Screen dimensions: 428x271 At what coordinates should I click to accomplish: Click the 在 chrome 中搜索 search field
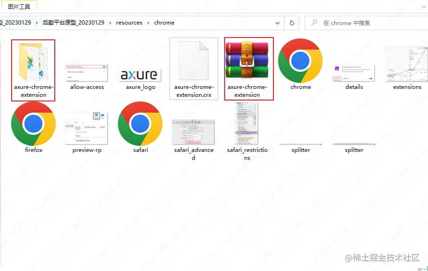(x=366, y=23)
